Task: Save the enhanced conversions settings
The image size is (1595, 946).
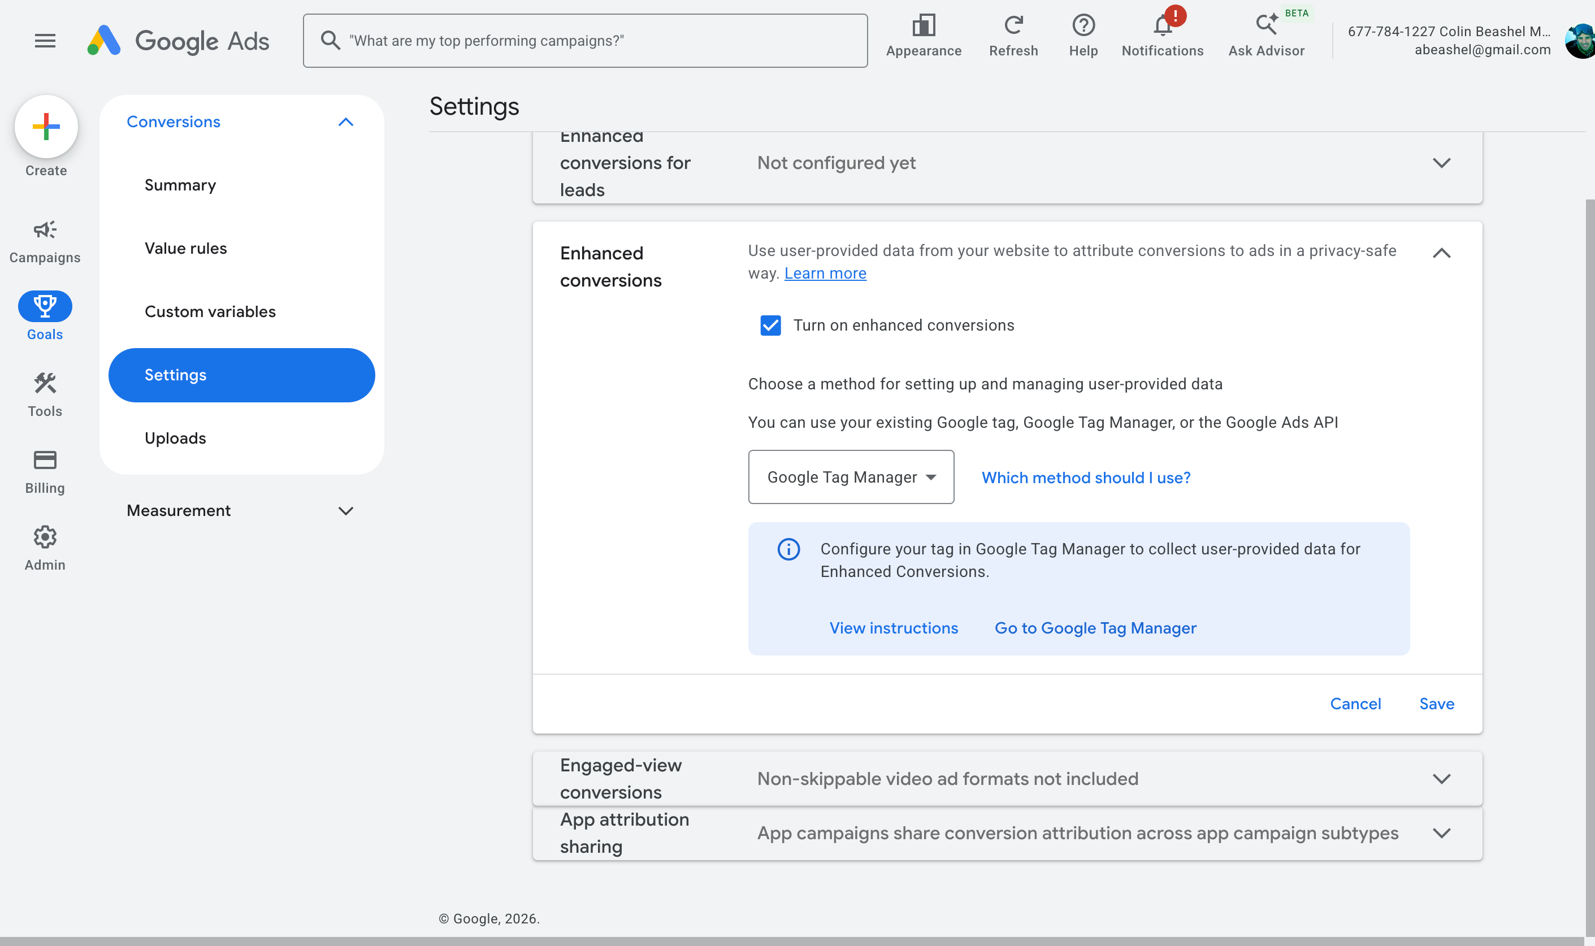Action: pos(1436,704)
